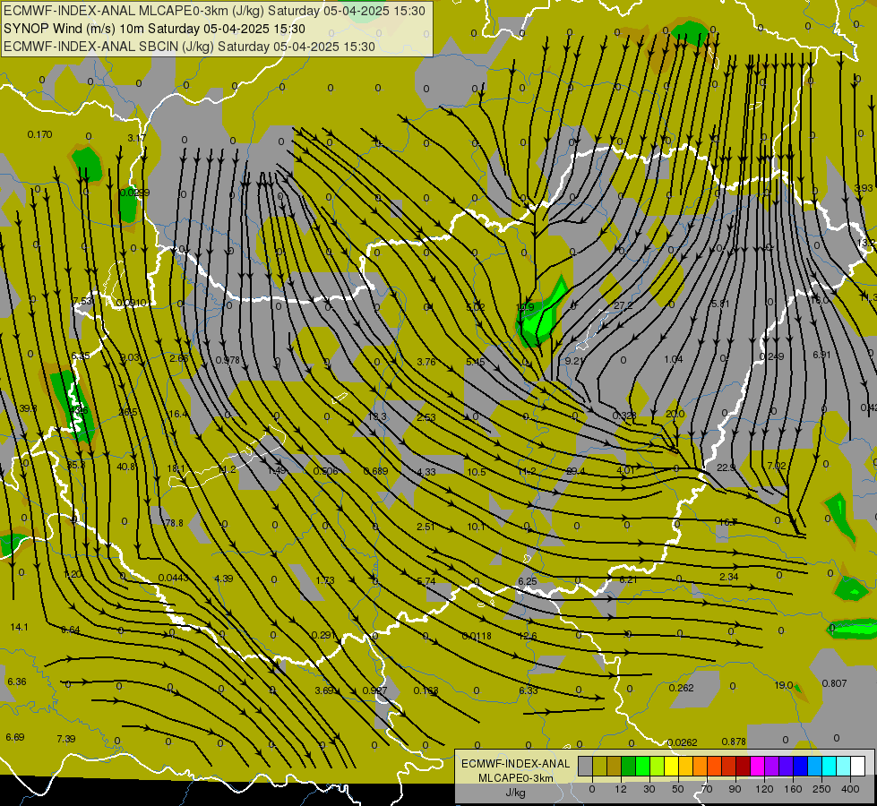Click the legend tick label '30'
This screenshot has height=806, width=877.
(649, 789)
